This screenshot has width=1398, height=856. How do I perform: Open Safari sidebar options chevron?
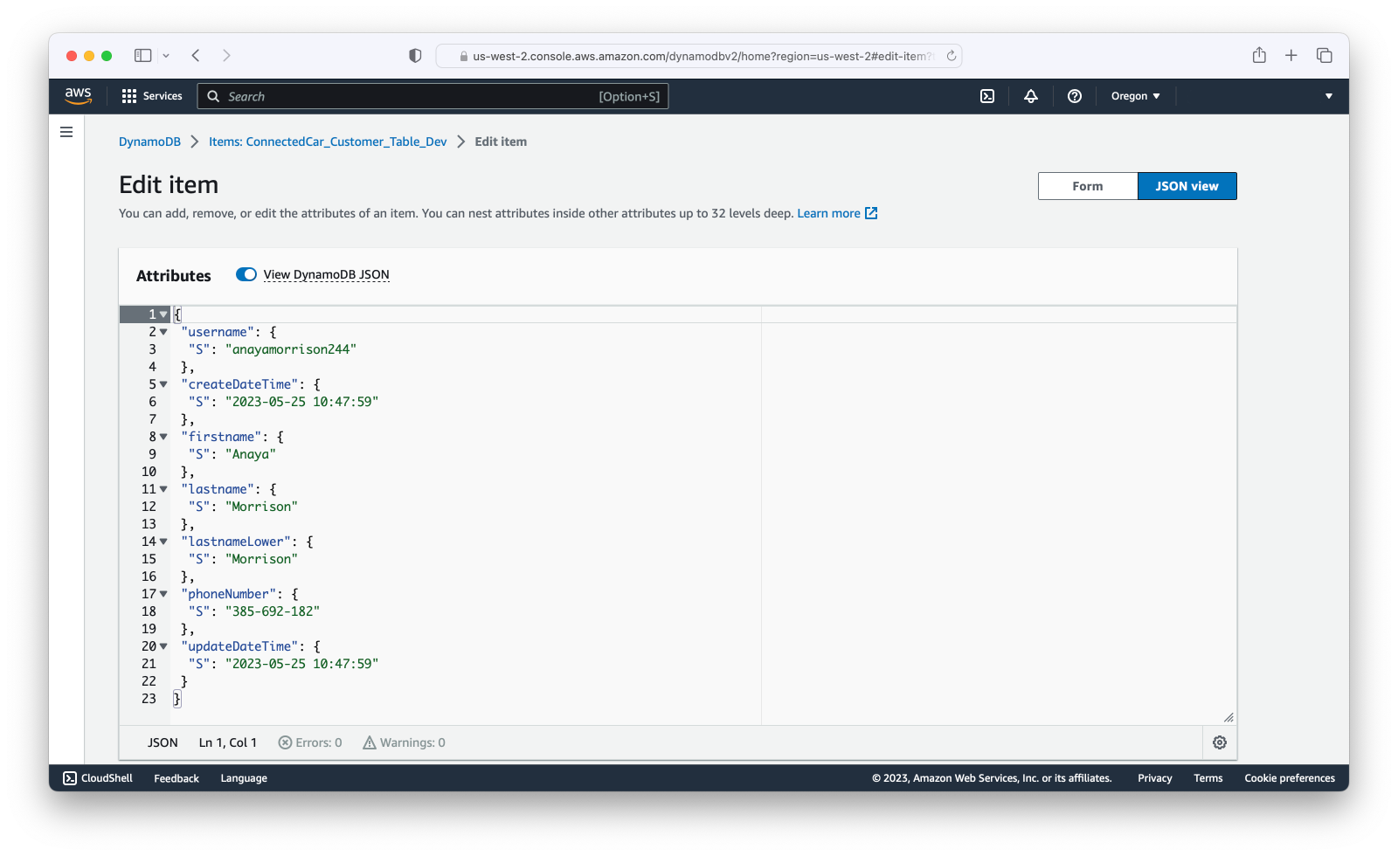point(166,55)
